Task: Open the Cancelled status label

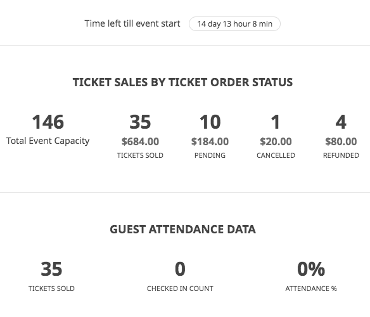Action: click(276, 155)
